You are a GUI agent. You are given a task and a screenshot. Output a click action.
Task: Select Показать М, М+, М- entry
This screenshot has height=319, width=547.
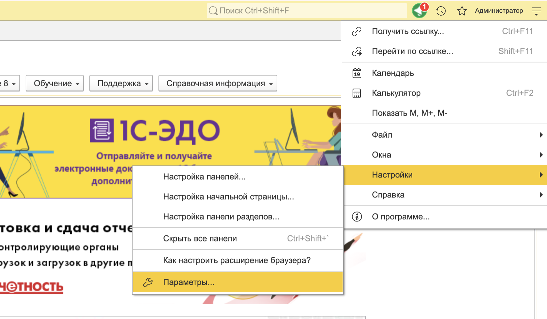(x=444, y=113)
